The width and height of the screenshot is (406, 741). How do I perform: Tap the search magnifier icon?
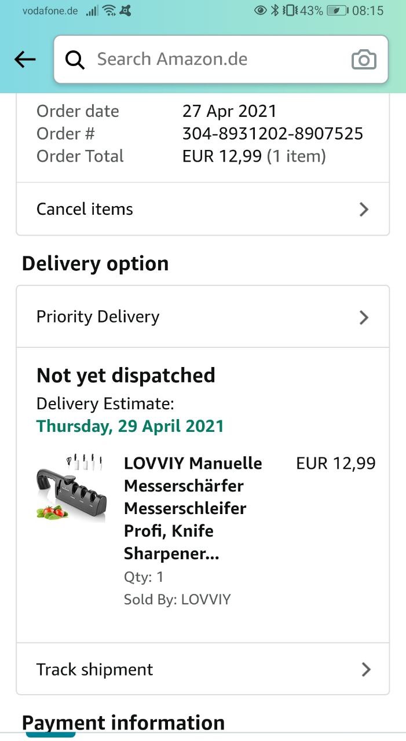click(75, 59)
